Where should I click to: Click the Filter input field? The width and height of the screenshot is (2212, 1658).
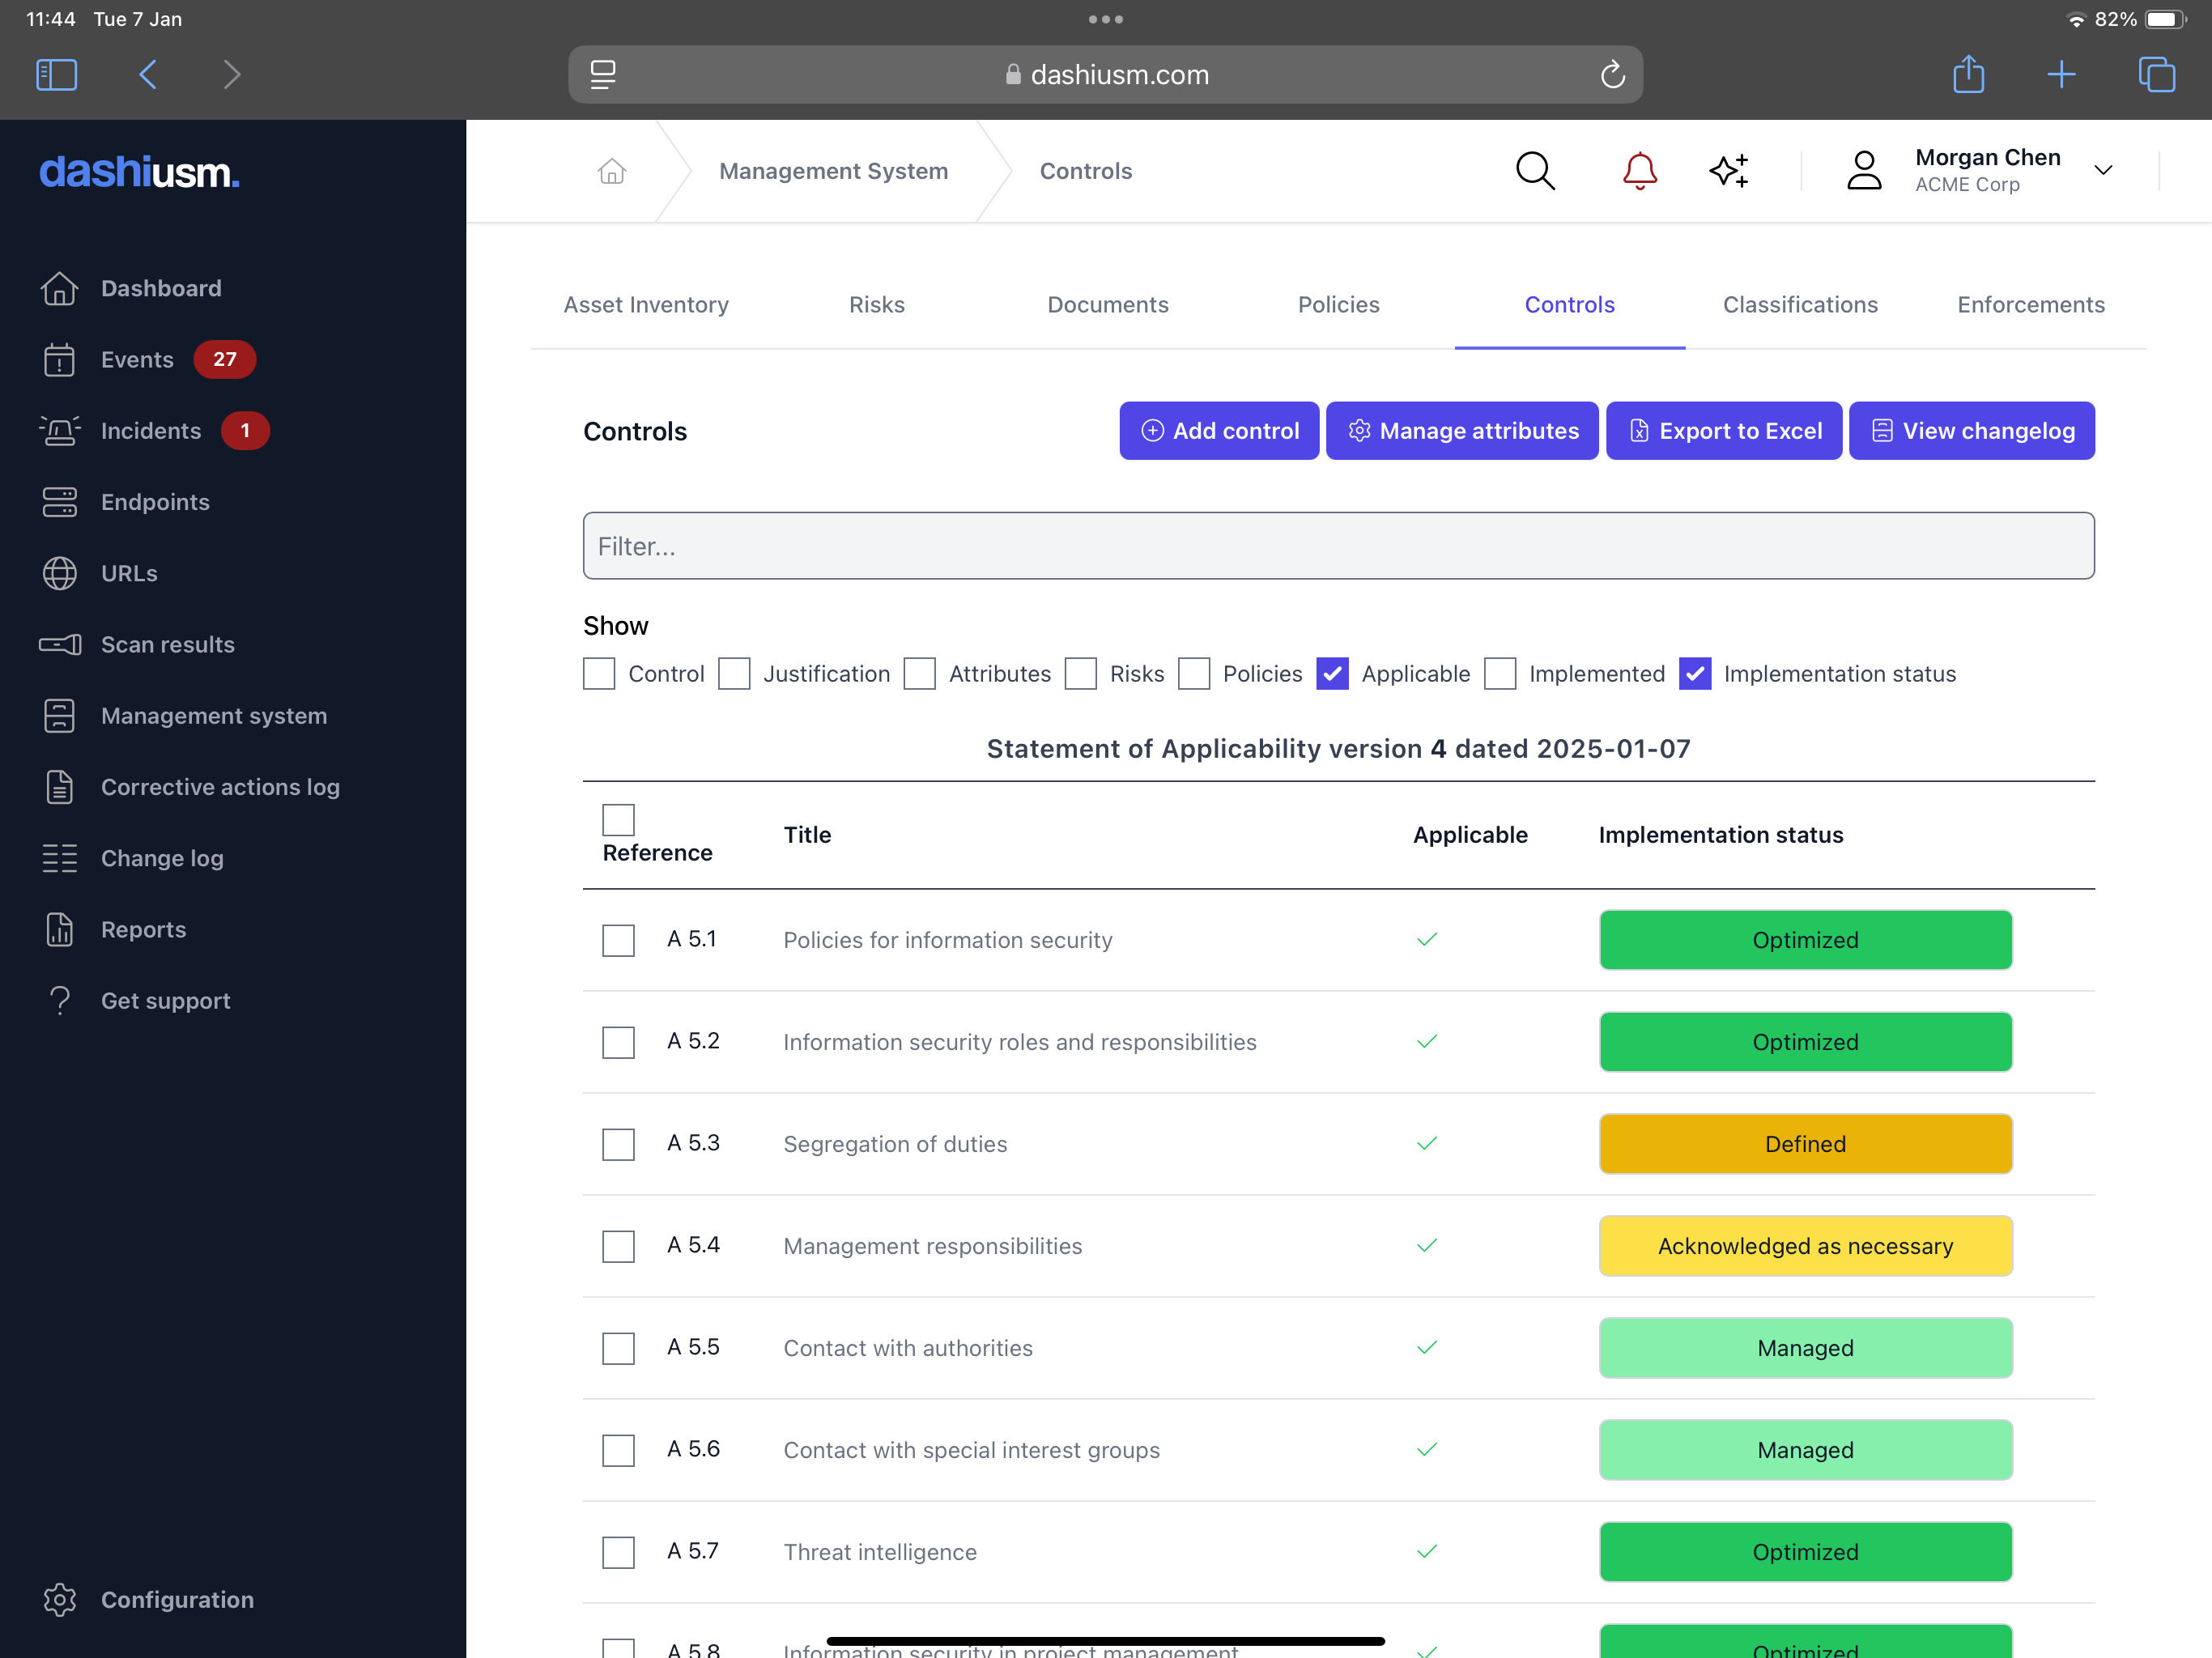click(x=1338, y=545)
